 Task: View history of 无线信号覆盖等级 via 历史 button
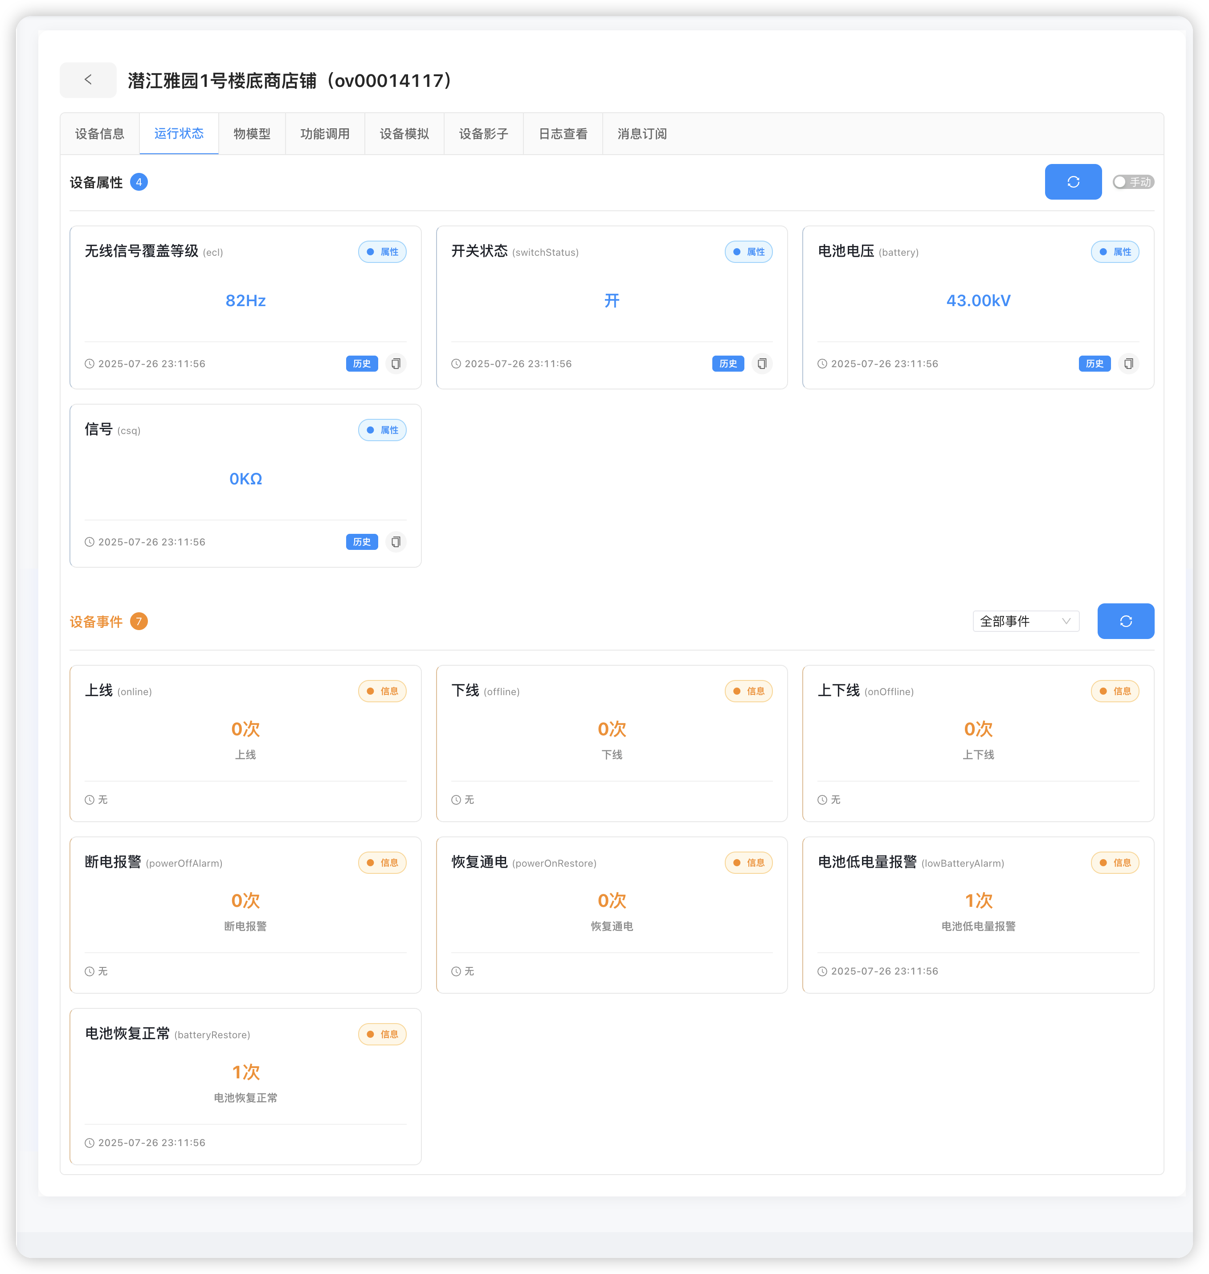tap(362, 363)
